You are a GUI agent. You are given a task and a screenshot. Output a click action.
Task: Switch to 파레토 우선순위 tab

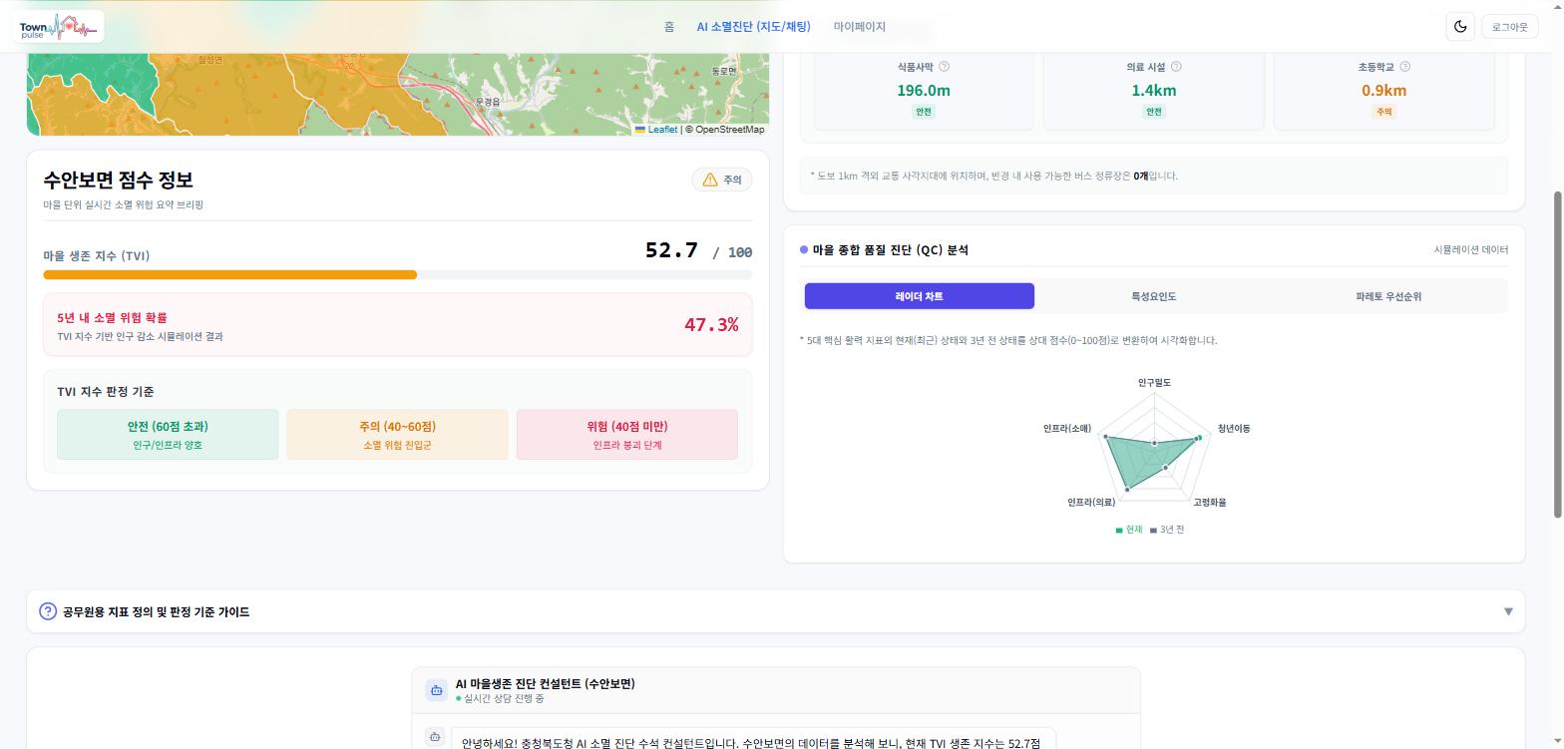[x=1388, y=296]
